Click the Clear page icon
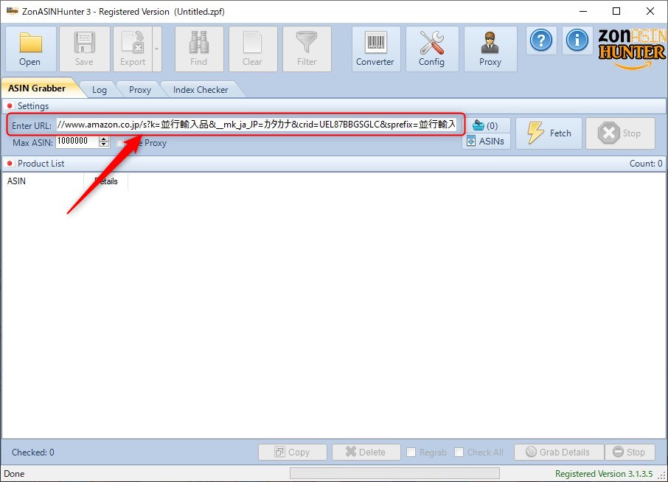668x482 pixels. [x=252, y=42]
